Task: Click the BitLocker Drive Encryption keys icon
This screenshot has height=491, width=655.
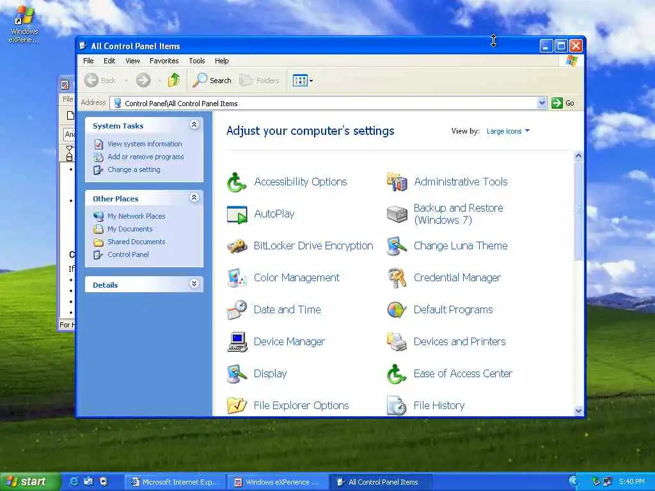Action: point(237,246)
